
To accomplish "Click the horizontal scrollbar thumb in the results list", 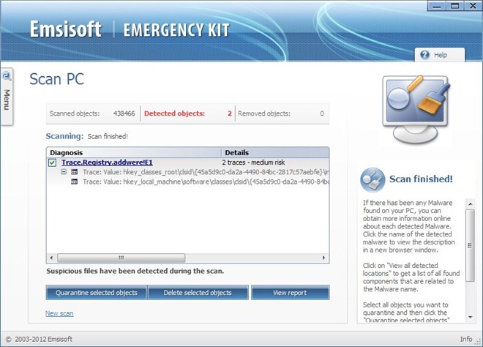I will pos(121,258).
